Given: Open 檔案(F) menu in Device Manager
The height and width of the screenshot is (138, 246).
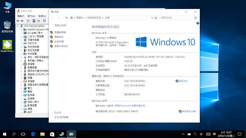Looking at the screenshot, I should coord(21,16).
